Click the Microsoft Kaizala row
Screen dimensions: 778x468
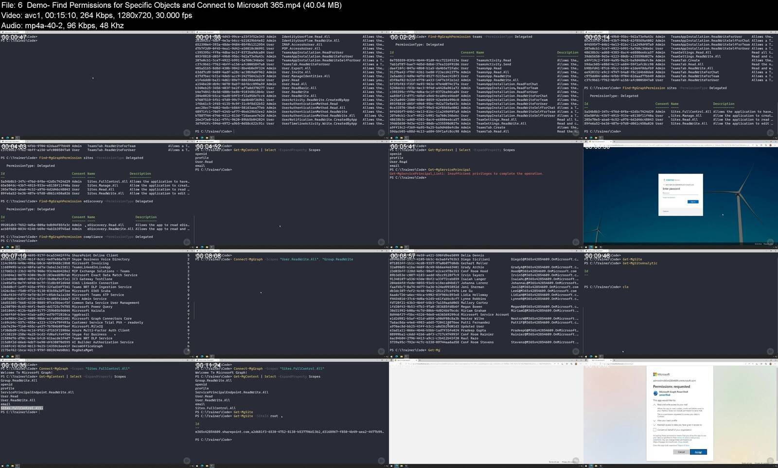tap(95, 311)
